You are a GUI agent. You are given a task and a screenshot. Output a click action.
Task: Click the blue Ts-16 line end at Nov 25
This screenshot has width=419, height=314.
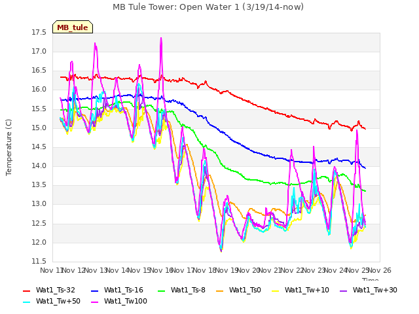coord(365,168)
